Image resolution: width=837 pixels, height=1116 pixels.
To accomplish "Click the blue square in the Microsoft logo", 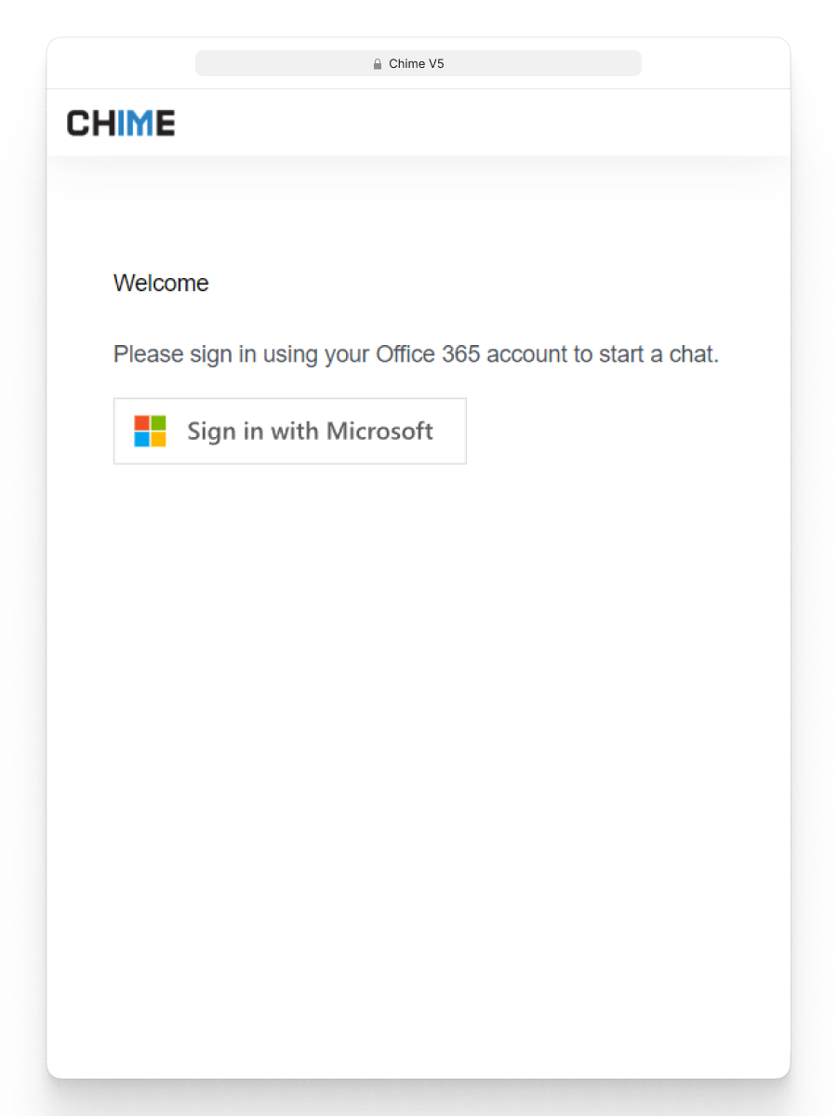I will click(140, 438).
